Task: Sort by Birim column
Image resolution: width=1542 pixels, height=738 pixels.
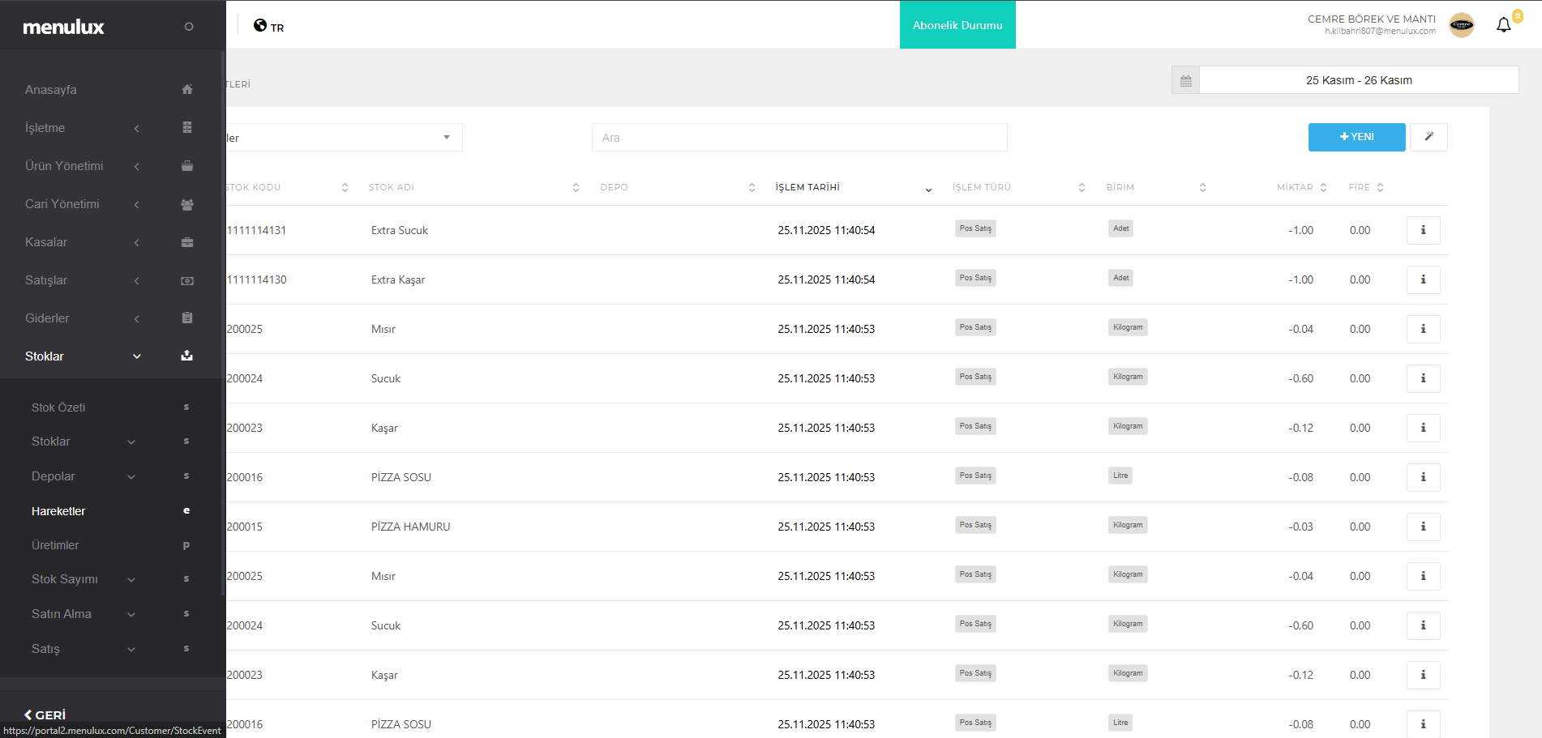Action: 1202,187
